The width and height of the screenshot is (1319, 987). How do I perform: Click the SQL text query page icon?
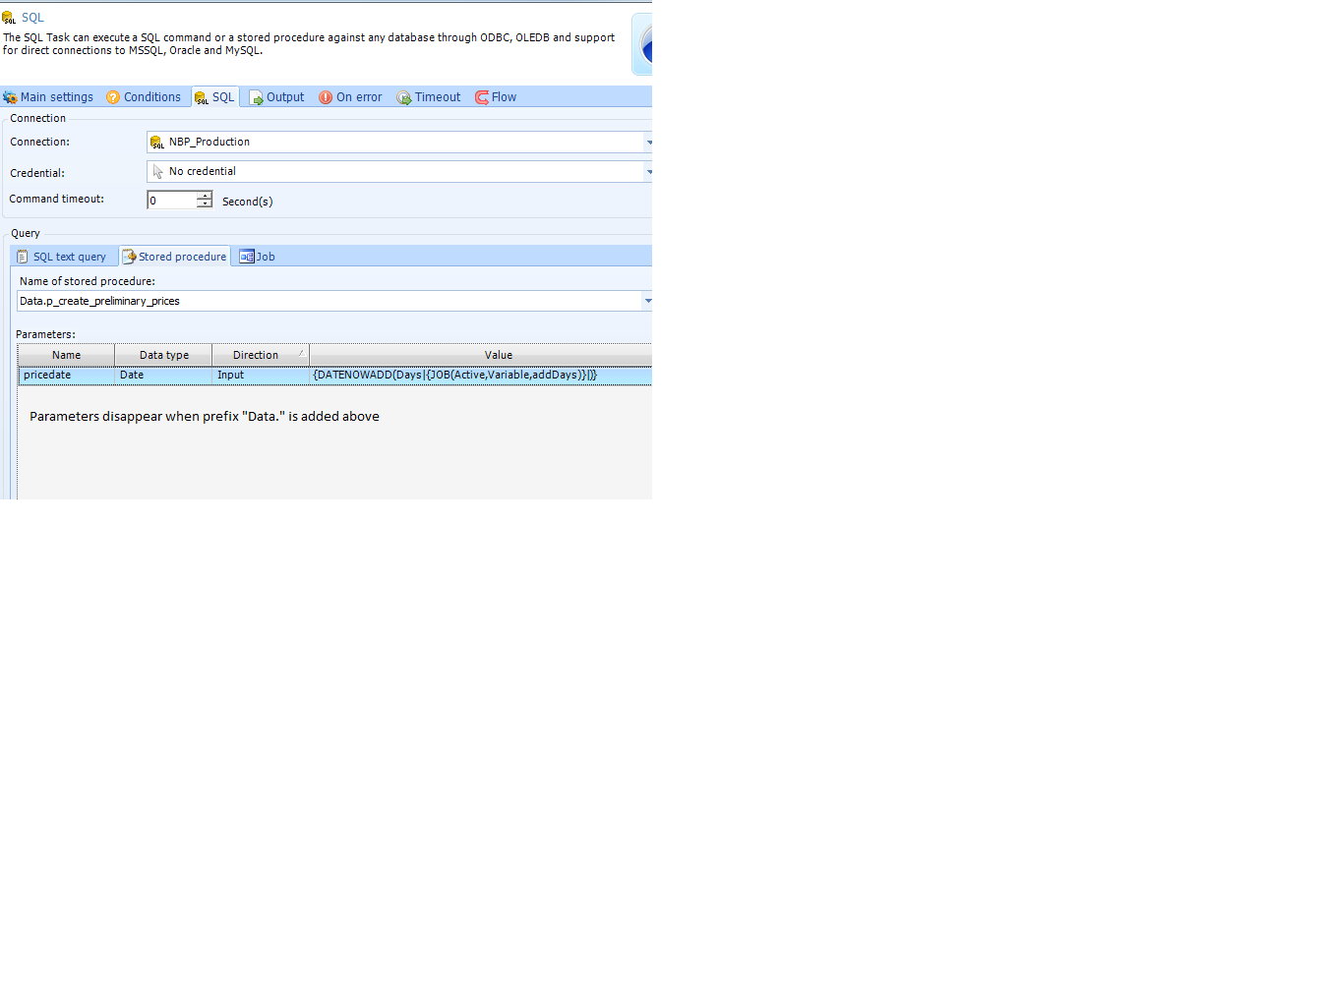[x=23, y=257]
